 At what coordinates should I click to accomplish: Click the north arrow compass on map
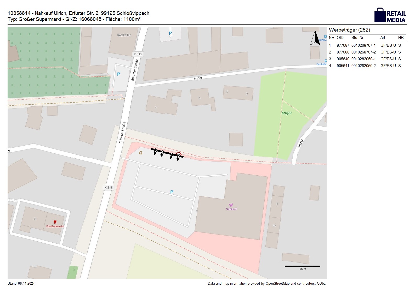(315, 38)
